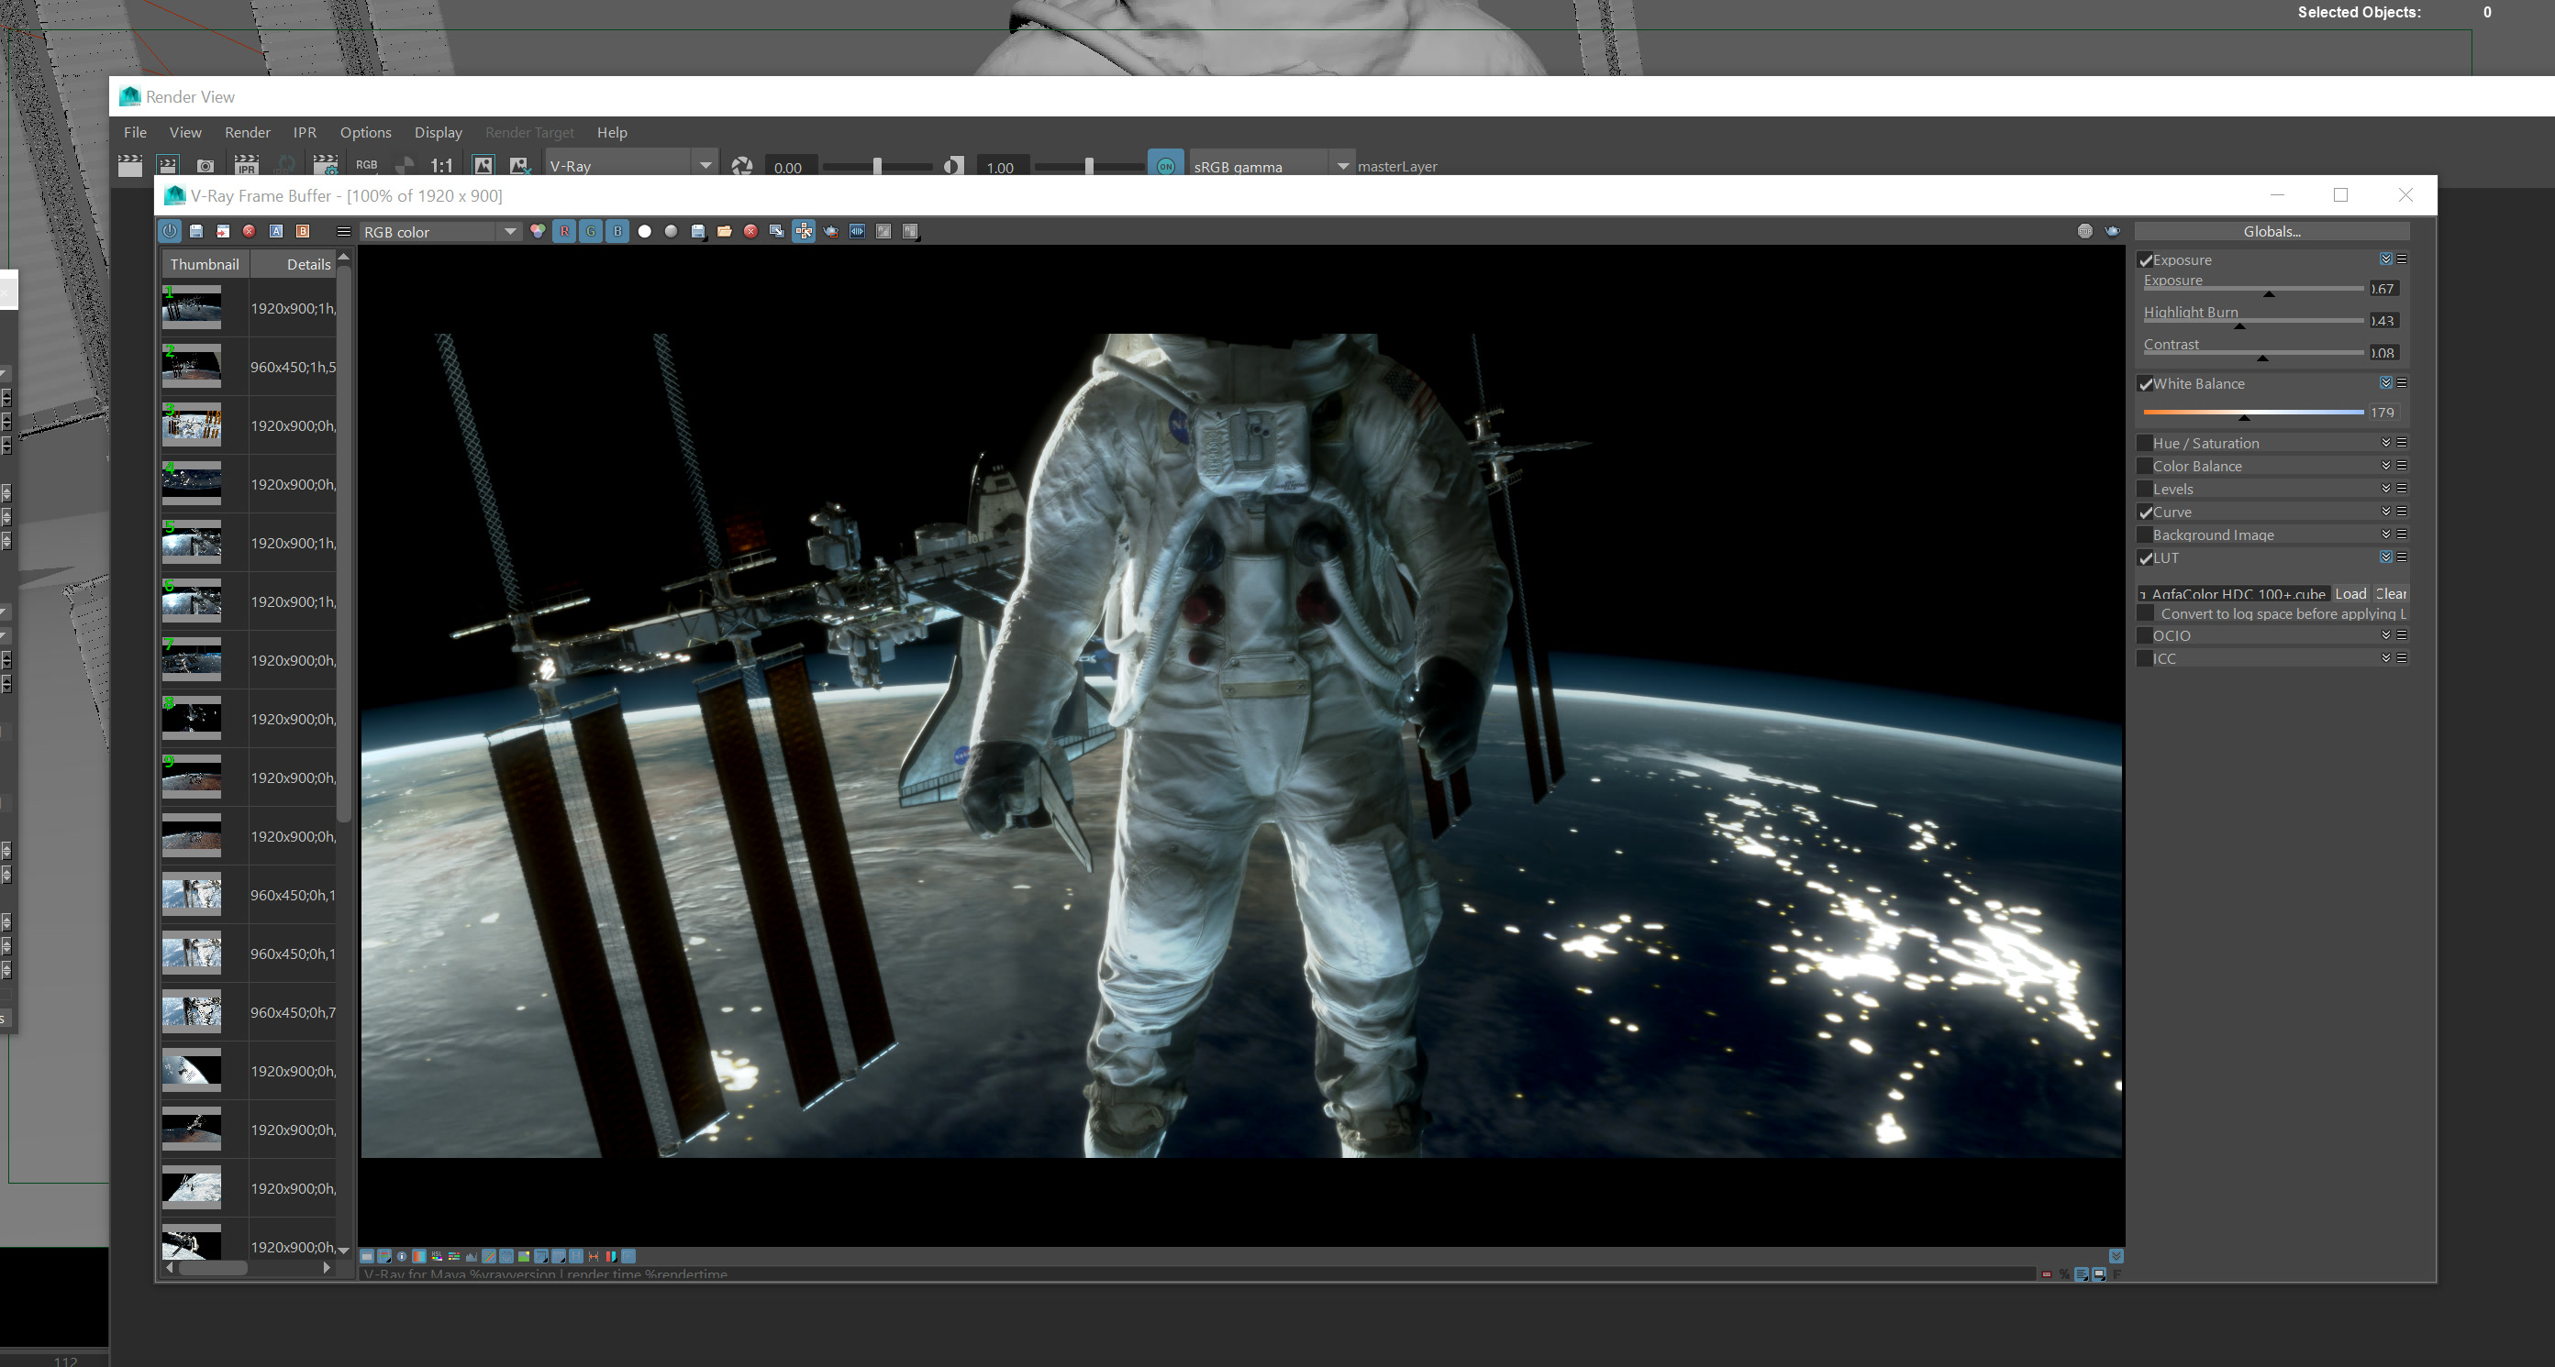Collapse the Exposure rollout chevron

pyautogui.click(x=2385, y=259)
